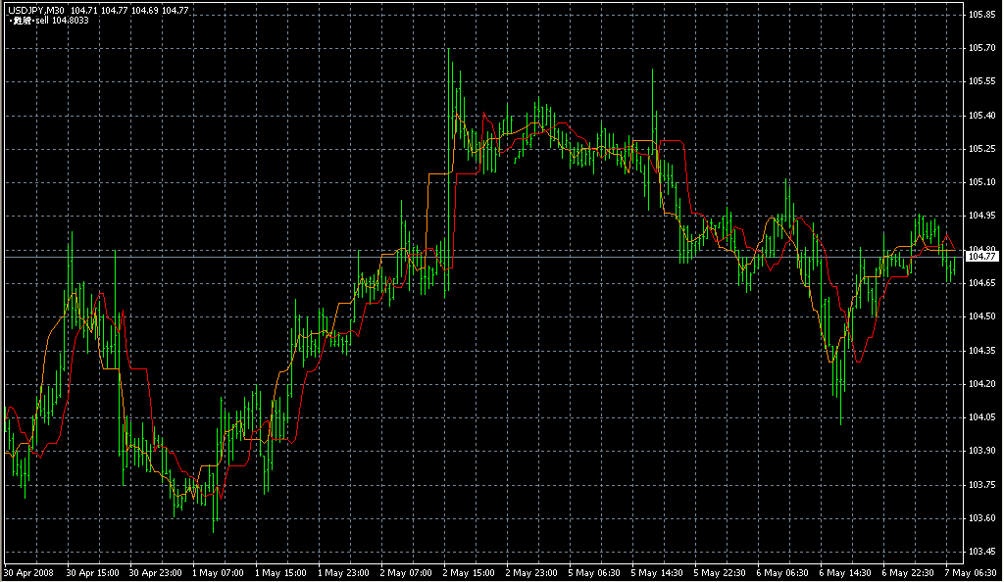Click the 104.20 price scale value
Screen dimensions: 1004x582
click(x=981, y=384)
